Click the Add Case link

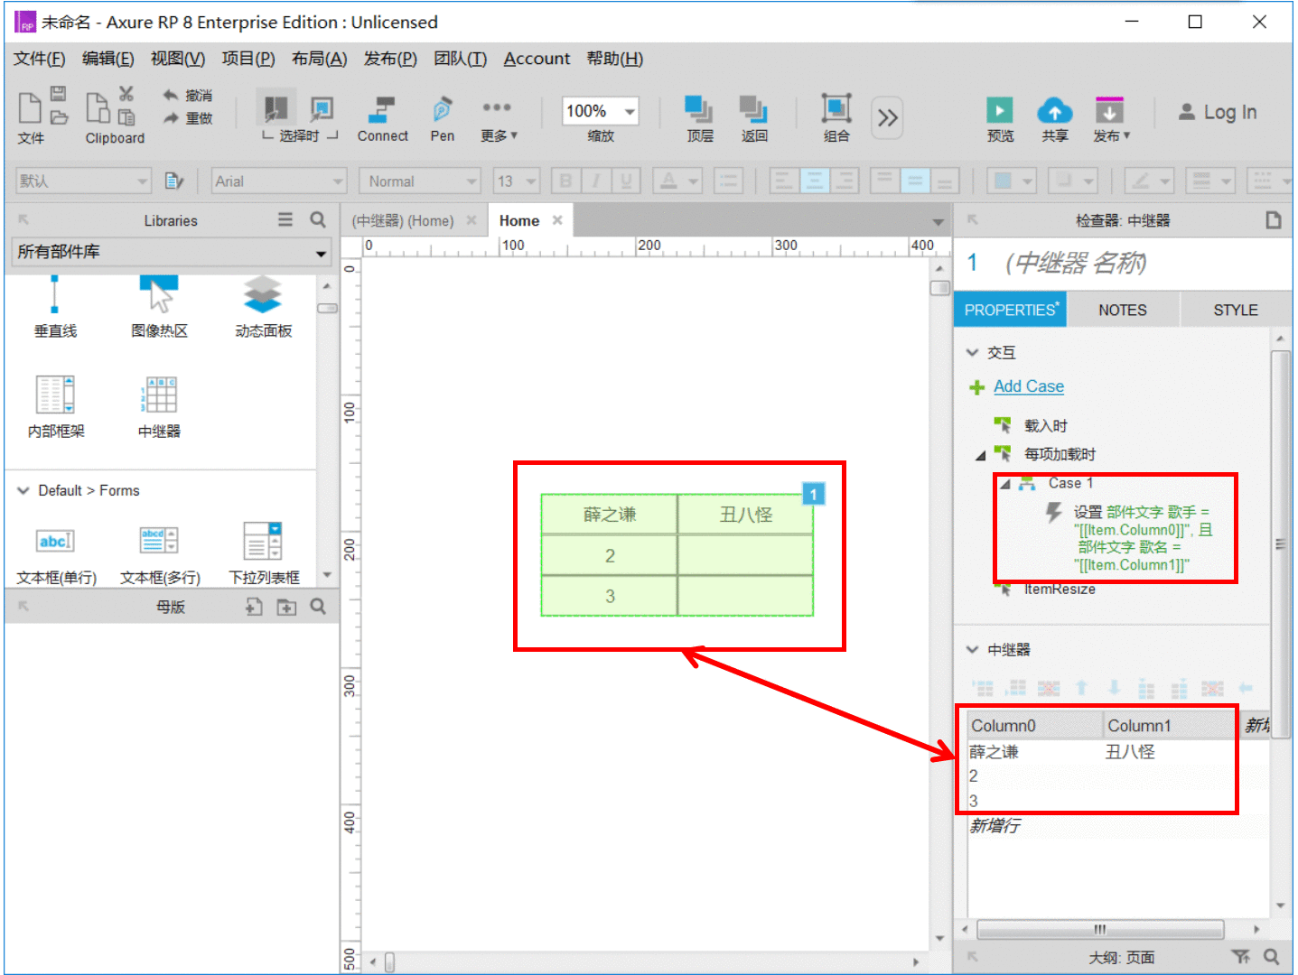click(1029, 386)
